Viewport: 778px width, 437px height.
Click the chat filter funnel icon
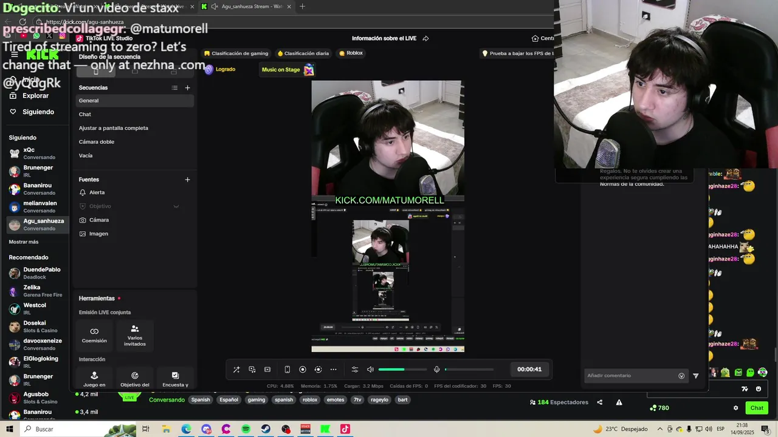696,376
